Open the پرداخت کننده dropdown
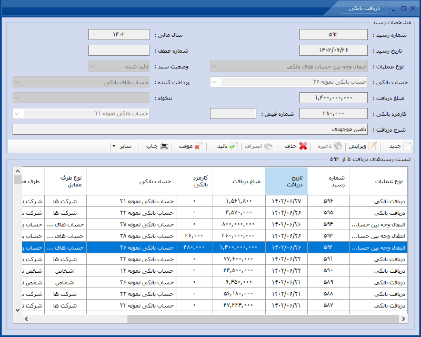 (17, 82)
